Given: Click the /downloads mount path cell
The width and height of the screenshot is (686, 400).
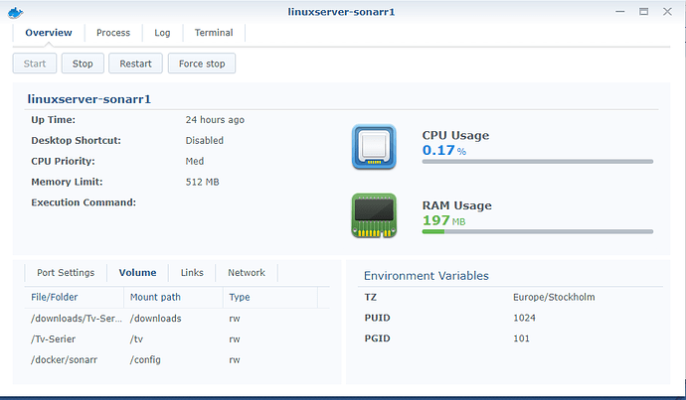Looking at the screenshot, I should point(156,319).
